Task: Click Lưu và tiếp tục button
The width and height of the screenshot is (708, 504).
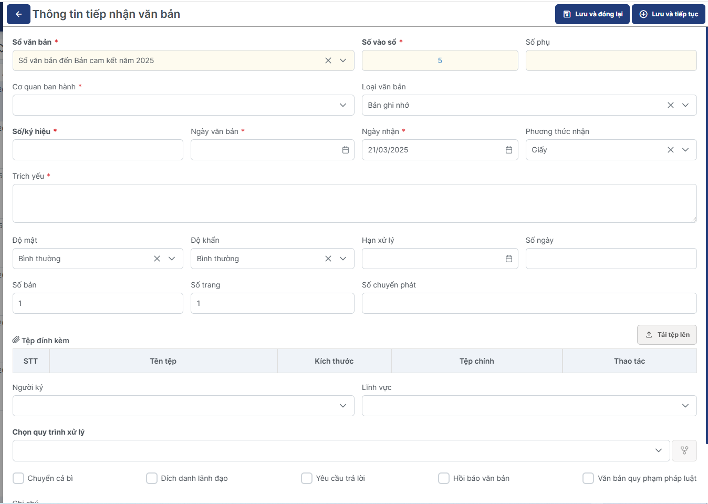Action: (669, 14)
